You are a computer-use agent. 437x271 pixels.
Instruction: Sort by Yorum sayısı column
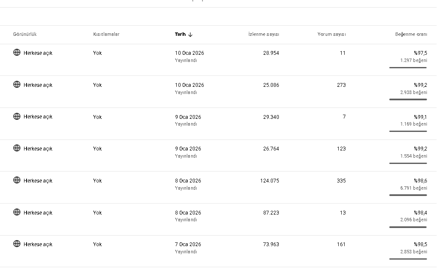(x=332, y=34)
